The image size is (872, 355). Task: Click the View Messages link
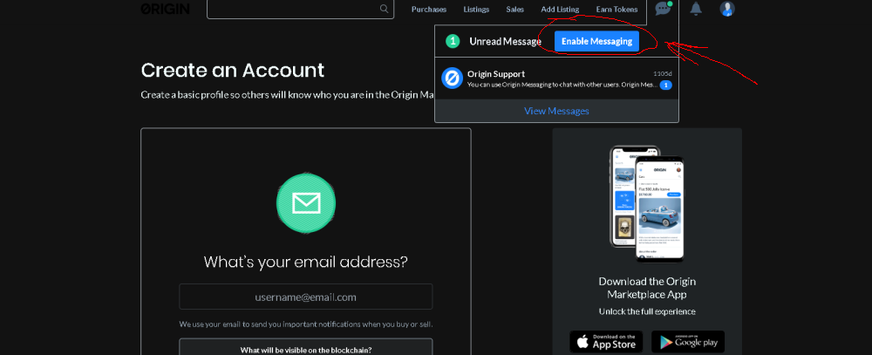(556, 111)
